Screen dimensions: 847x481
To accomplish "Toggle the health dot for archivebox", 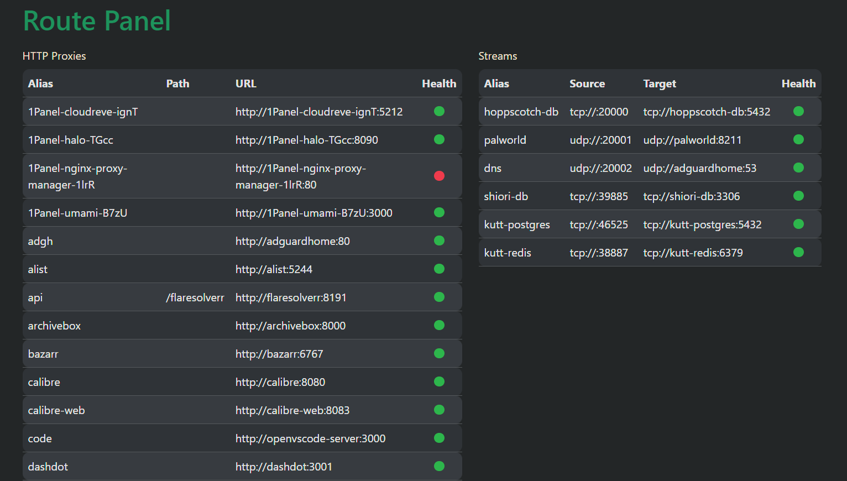I will click(440, 325).
